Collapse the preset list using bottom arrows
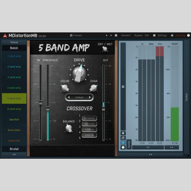 pyautogui.click(x=14, y=154)
